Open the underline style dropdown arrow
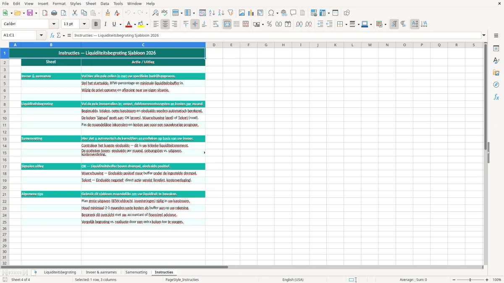Viewport: 504px width, 283px height. (120, 24)
